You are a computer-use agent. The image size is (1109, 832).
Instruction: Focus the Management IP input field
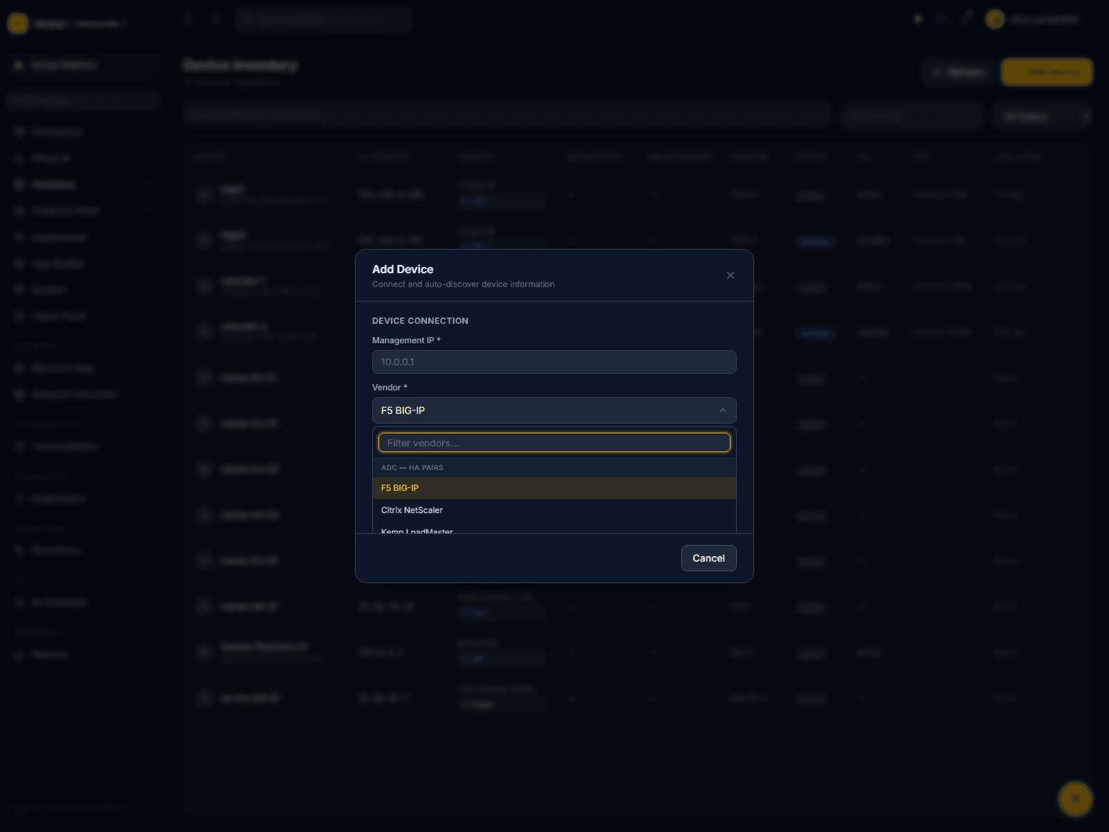pyautogui.click(x=554, y=362)
